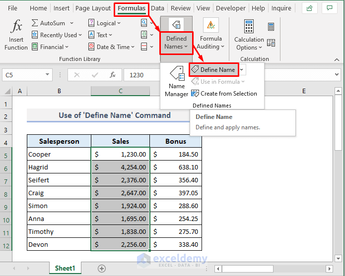Image resolution: width=345 pixels, height=276 pixels.
Task: Click the Calculate Sheet icon
Action: [x=271, y=43]
